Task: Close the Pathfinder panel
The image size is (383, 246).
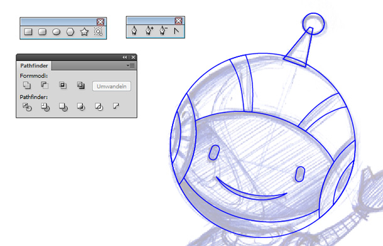Action: pyautogui.click(x=133, y=57)
